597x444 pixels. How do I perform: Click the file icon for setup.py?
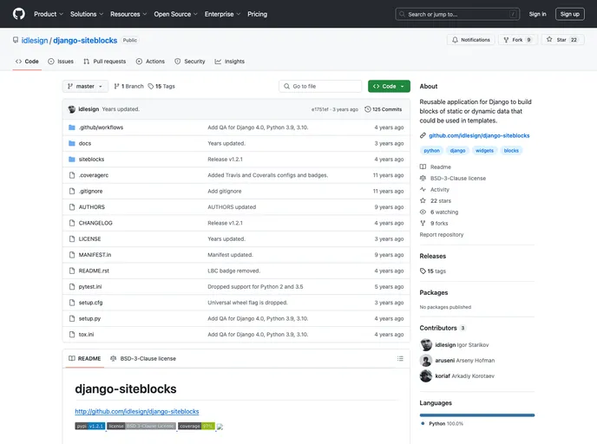coord(71,318)
